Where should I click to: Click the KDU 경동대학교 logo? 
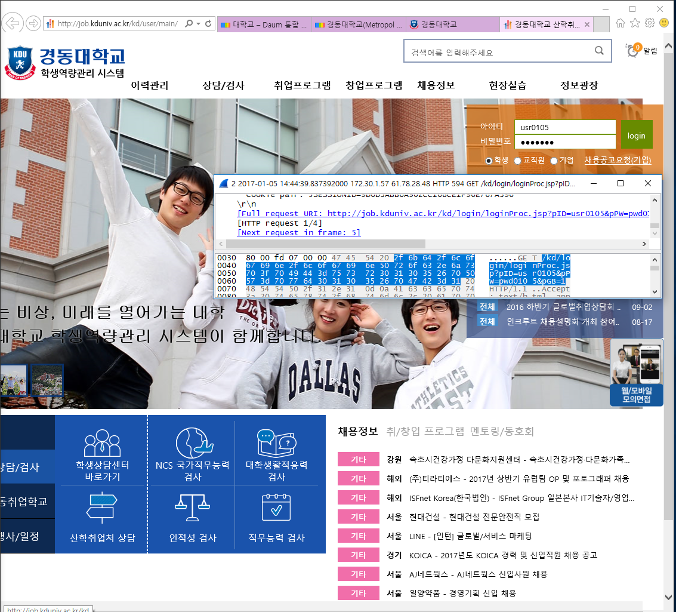point(65,63)
